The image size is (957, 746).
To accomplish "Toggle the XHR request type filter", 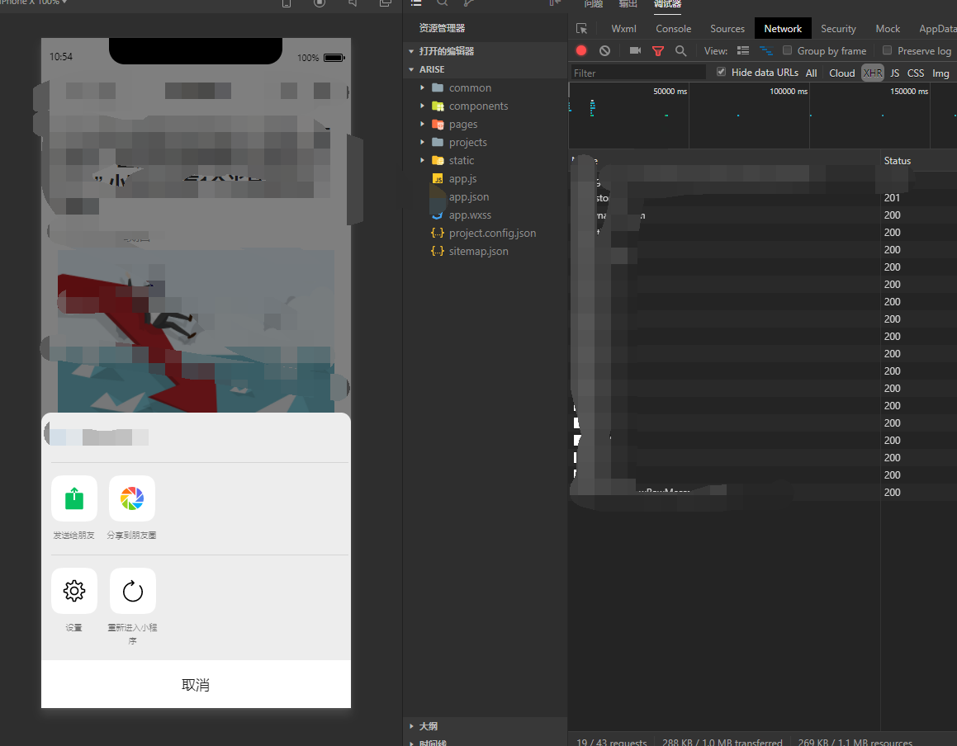I will 873,73.
